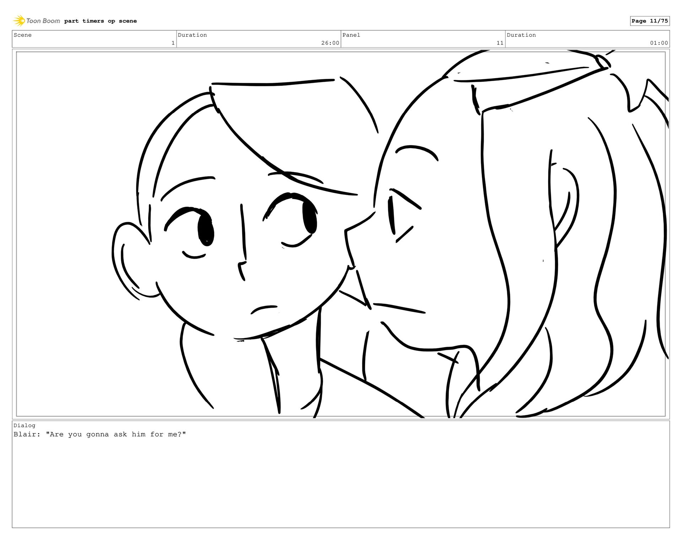Screen dimensions: 682x546
Task: Select the 'part timers op scene' title text
Action: (101, 21)
